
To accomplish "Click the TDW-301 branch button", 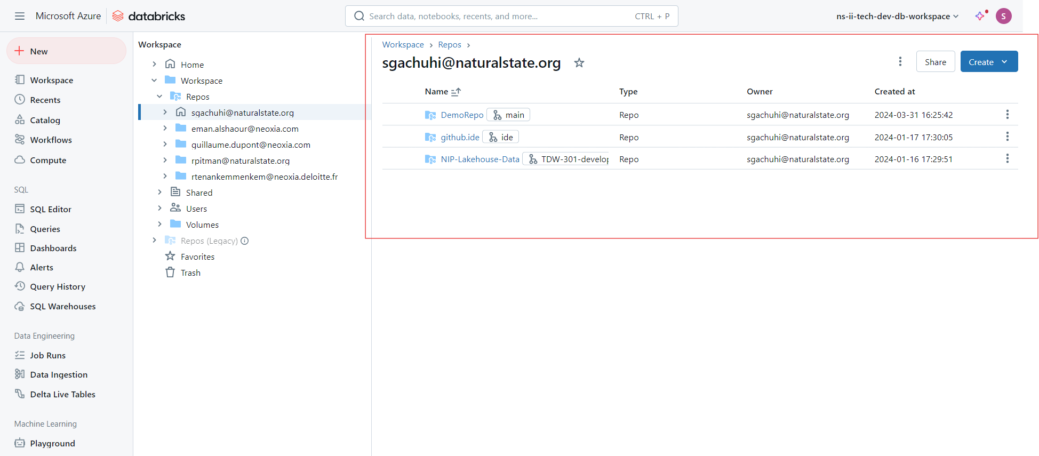I will (566, 159).
